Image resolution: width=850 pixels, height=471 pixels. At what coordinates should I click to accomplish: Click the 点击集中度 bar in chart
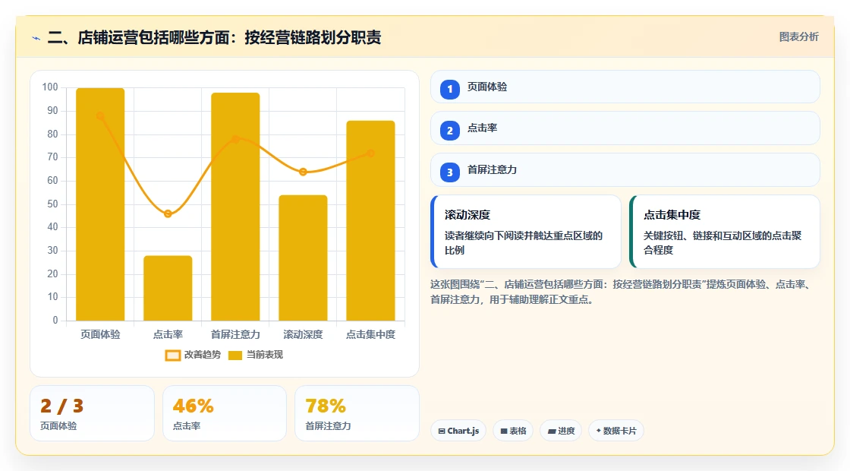click(371, 221)
